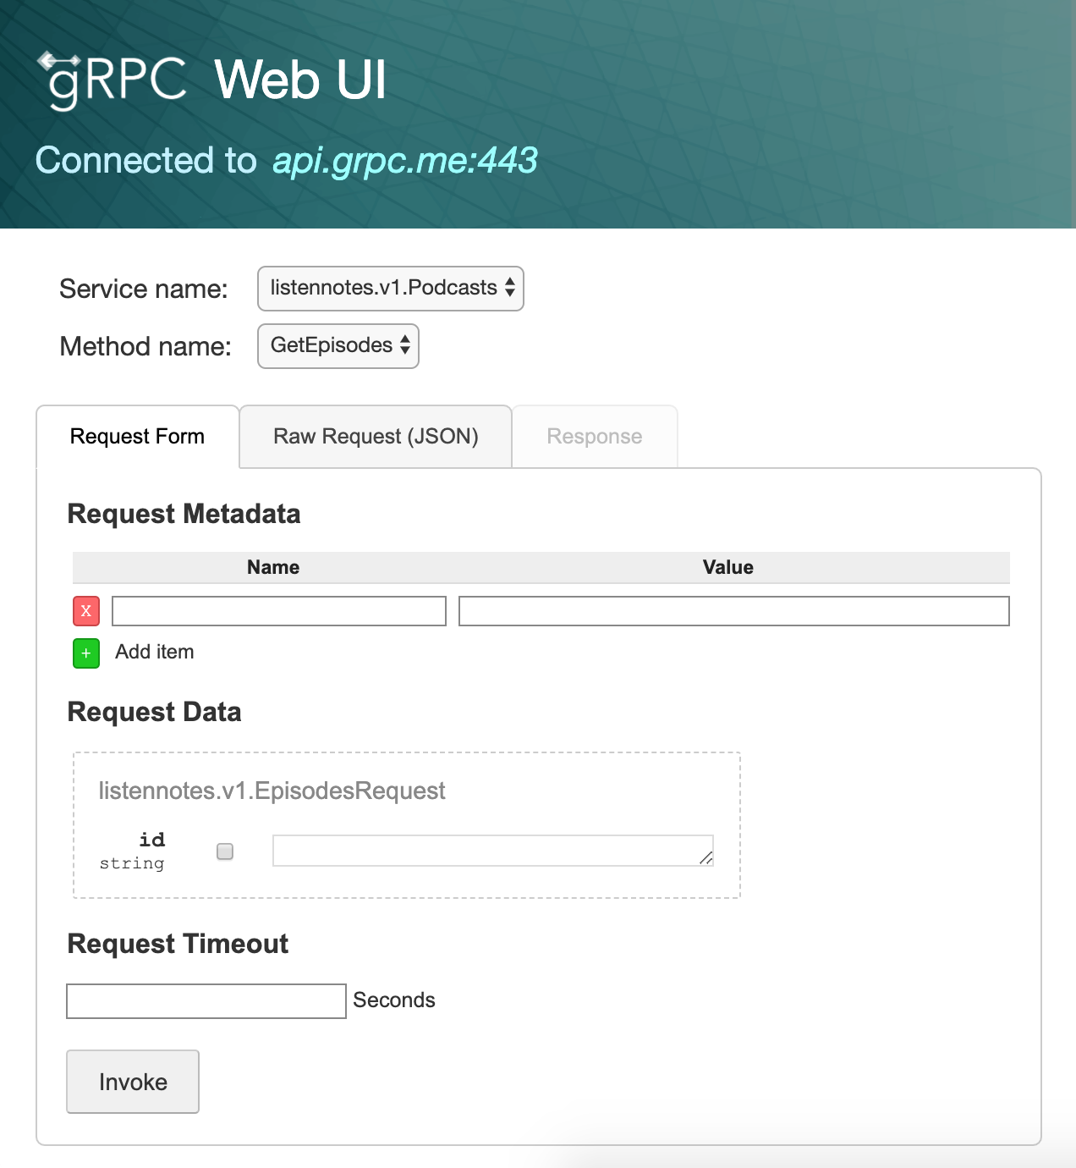Open the Response tab

(594, 436)
